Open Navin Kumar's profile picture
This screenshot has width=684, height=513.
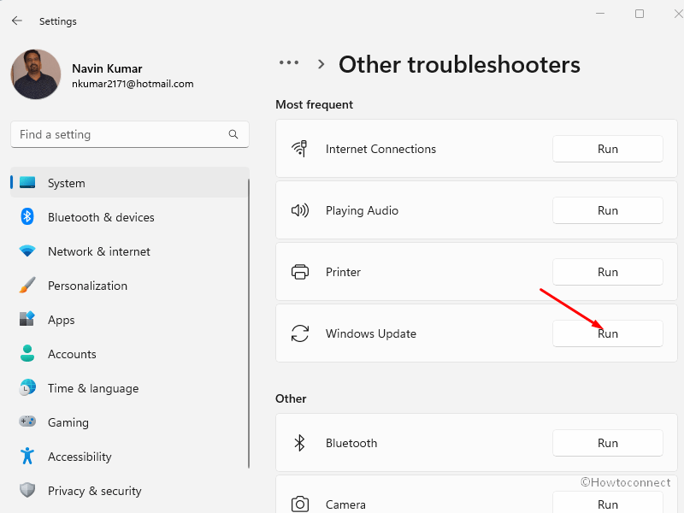(x=36, y=74)
